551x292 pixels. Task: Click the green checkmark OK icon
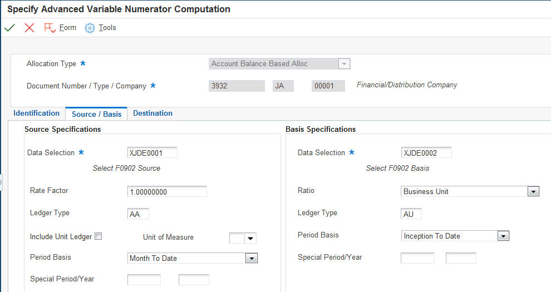point(9,28)
